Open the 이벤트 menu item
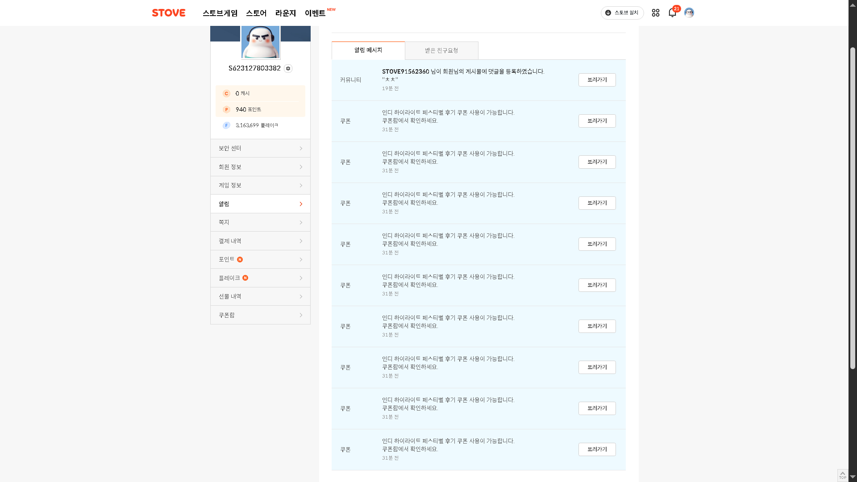 (x=315, y=13)
